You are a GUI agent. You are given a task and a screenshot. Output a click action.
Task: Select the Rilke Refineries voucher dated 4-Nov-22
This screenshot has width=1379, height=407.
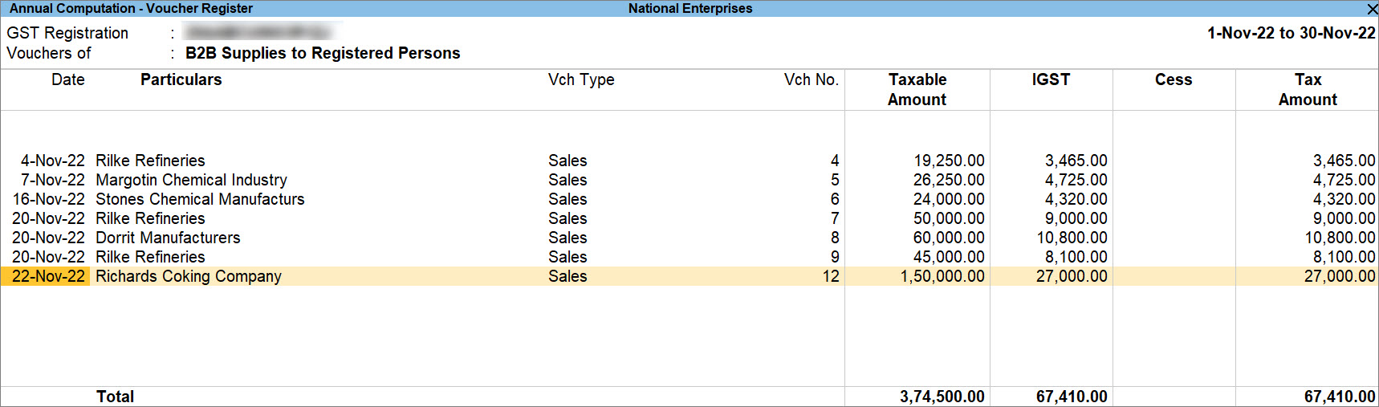(689, 161)
